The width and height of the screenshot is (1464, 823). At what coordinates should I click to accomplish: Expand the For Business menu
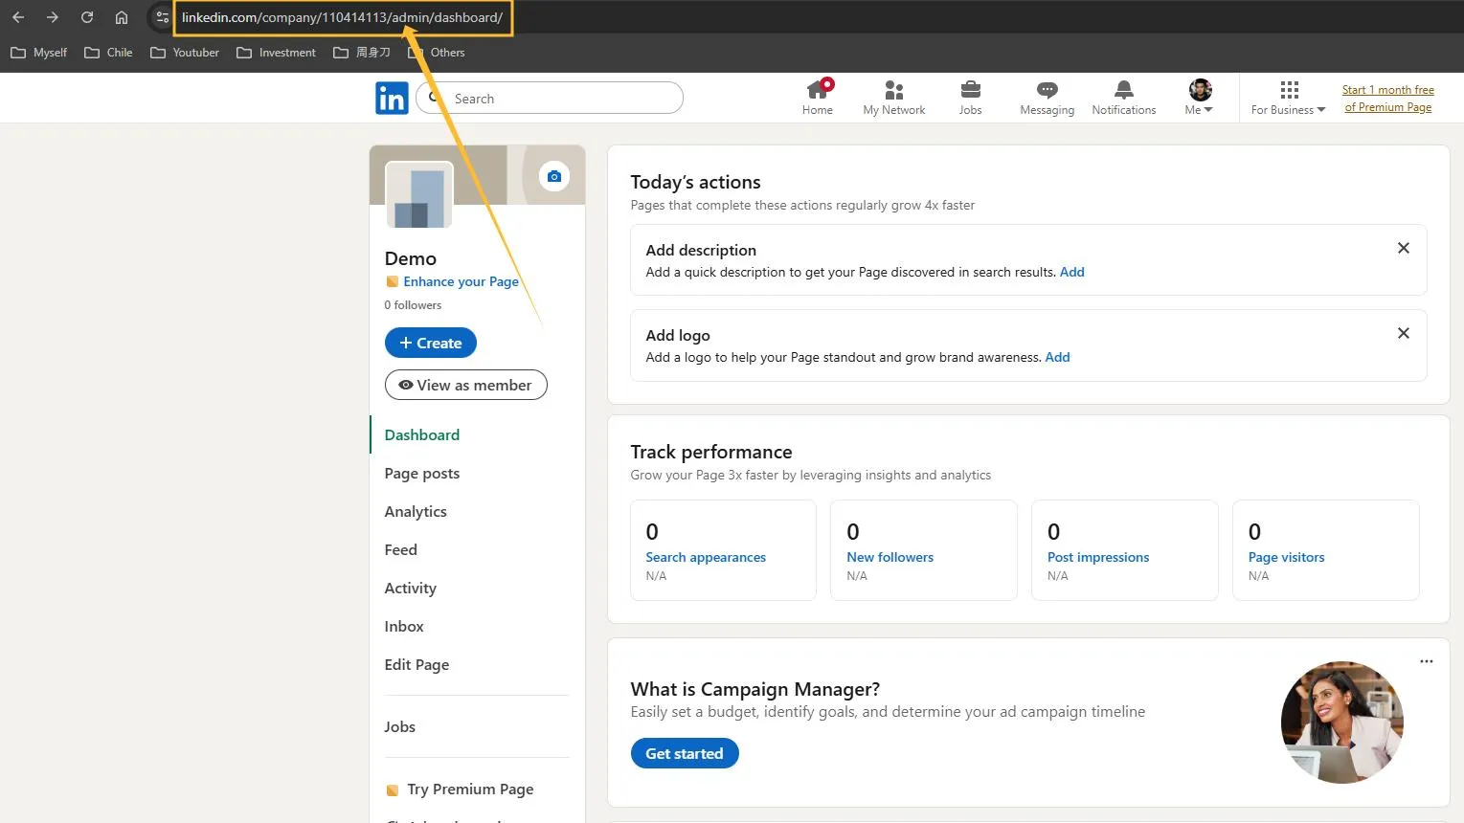click(1287, 97)
